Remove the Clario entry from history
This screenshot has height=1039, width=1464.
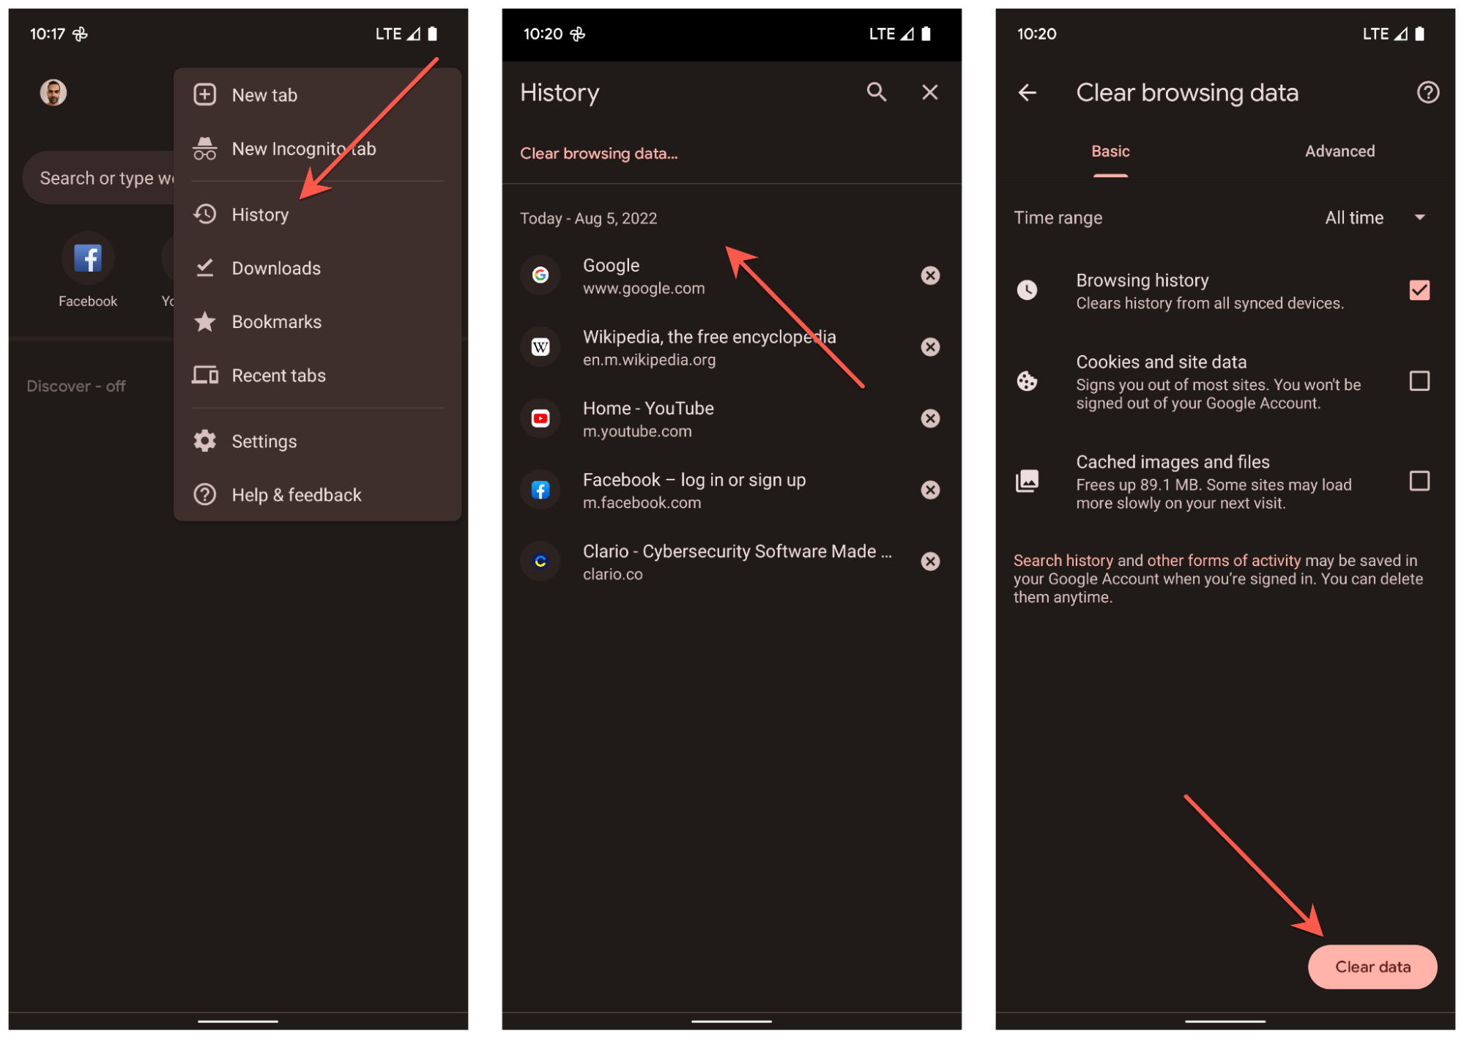[930, 562]
